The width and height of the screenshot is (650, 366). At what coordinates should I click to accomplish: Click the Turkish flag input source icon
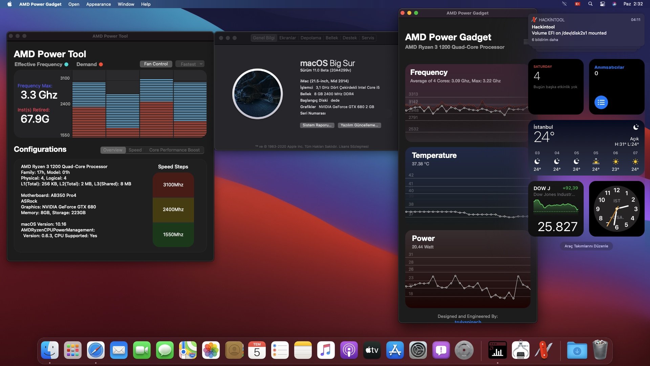coord(578,4)
